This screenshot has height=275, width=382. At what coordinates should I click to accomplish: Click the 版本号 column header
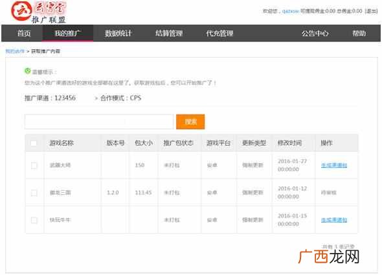pyautogui.click(x=115, y=143)
